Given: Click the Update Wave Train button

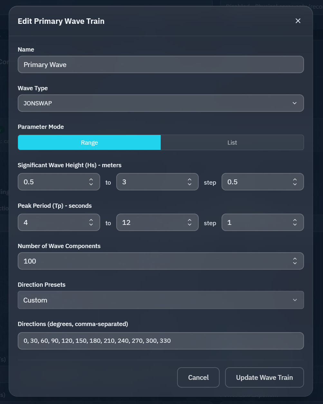Looking at the screenshot, I should 264,377.
